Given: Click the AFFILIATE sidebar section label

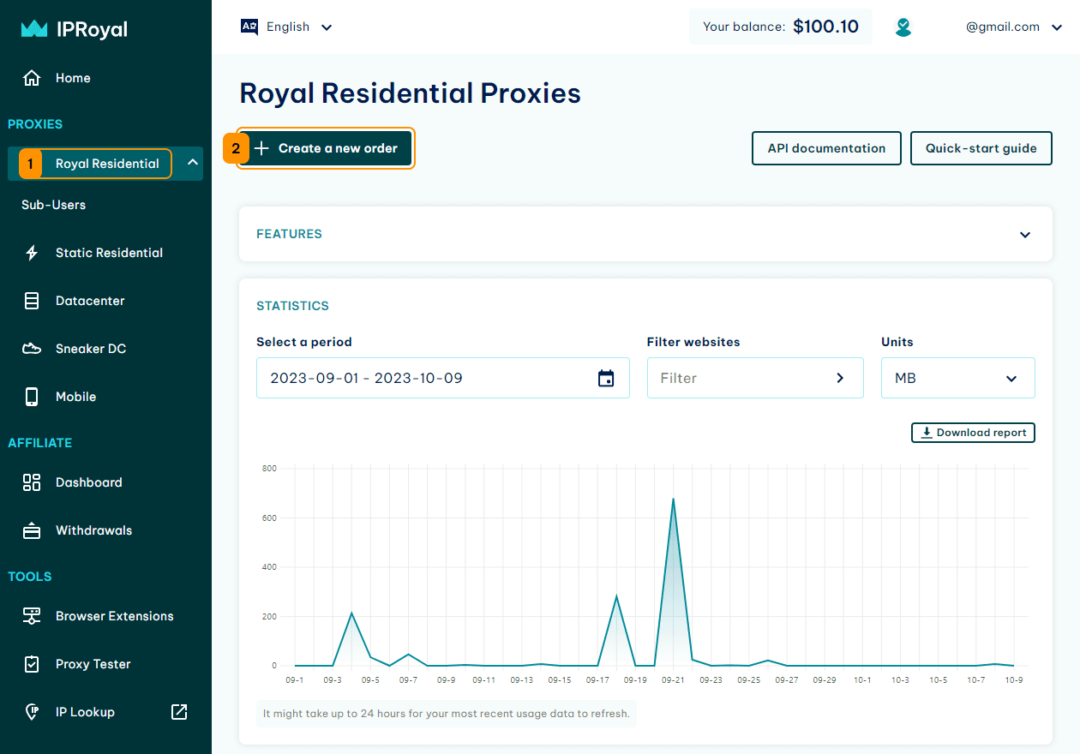Looking at the screenshot, I should (x=40, y=443).
